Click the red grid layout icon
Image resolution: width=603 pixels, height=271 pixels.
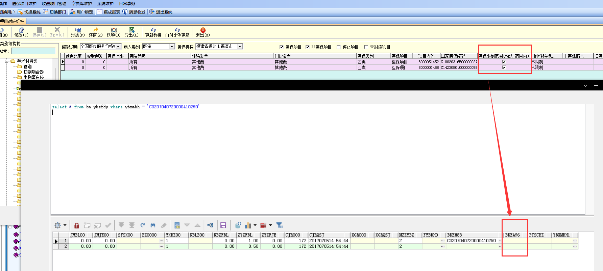click(264, 225)
